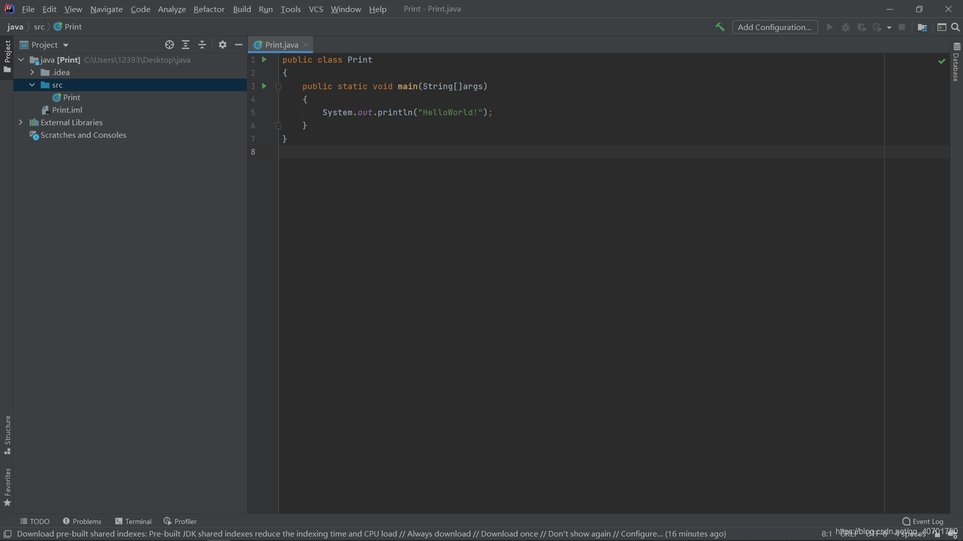Expand the .idea folder node
Image resolution: width=963 pixels, height=541 pixels.
32,72
